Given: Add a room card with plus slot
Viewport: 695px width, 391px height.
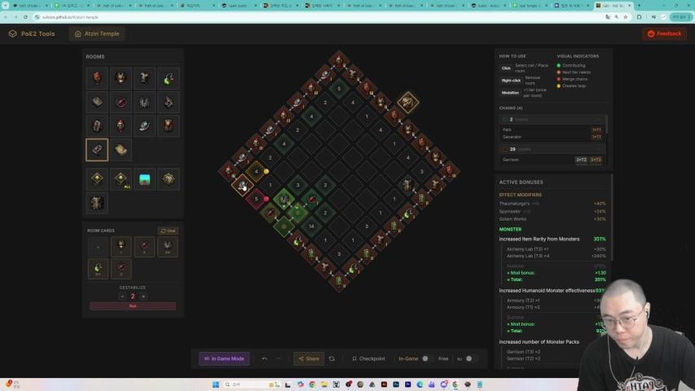Looking at the screenshot, I should (x=98, y=247).
